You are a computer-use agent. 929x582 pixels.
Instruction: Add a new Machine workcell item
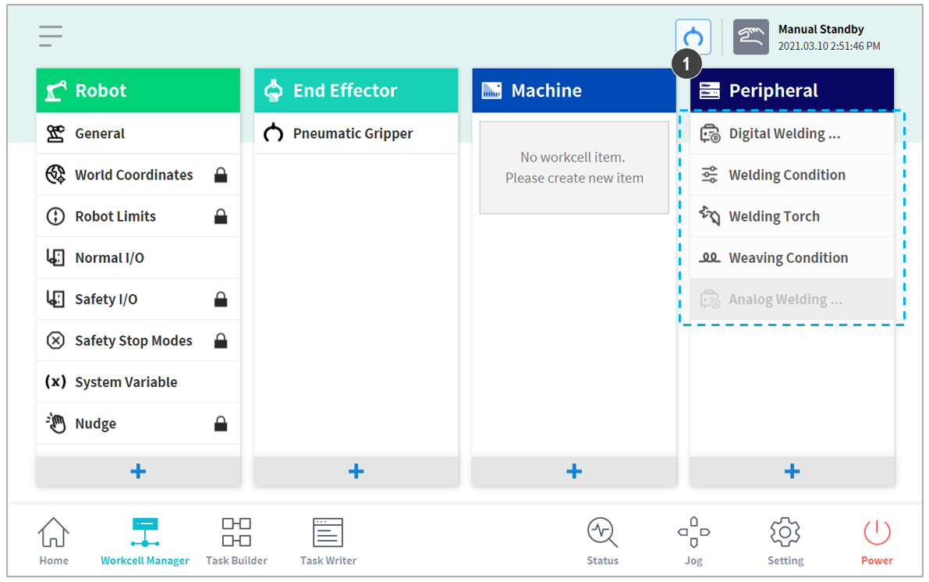coord(574,471)
